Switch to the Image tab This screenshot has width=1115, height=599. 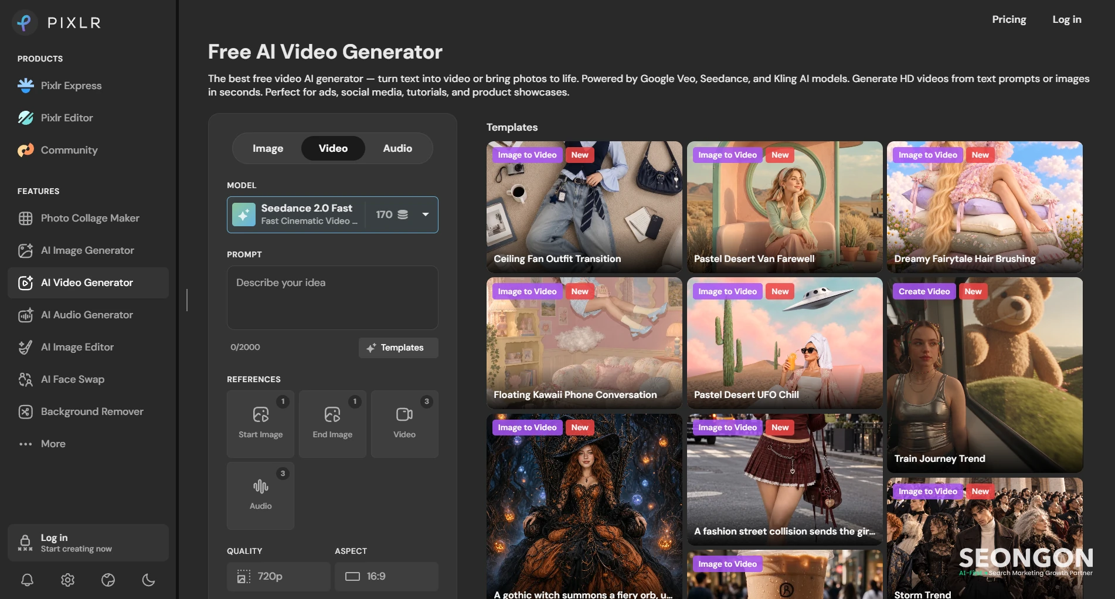(x=268, y=148)
